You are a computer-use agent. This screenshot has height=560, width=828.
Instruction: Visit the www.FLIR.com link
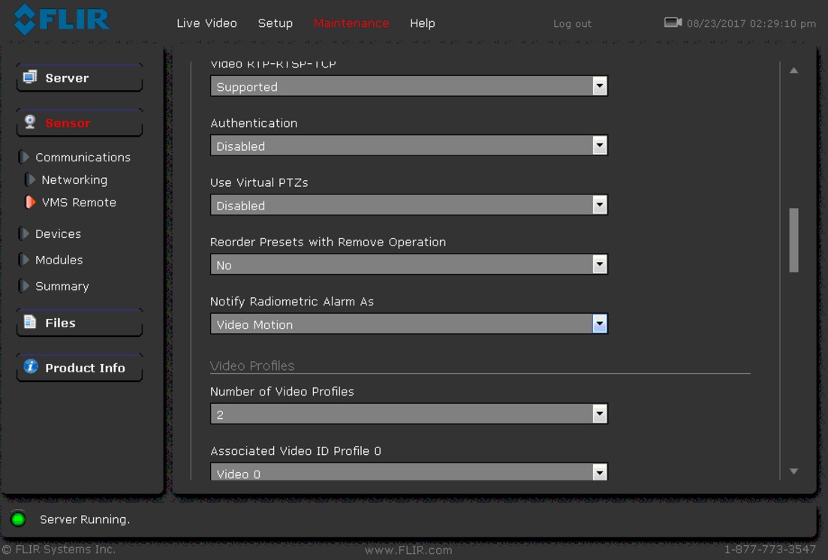pyautogui.click(x=408, y=550)
